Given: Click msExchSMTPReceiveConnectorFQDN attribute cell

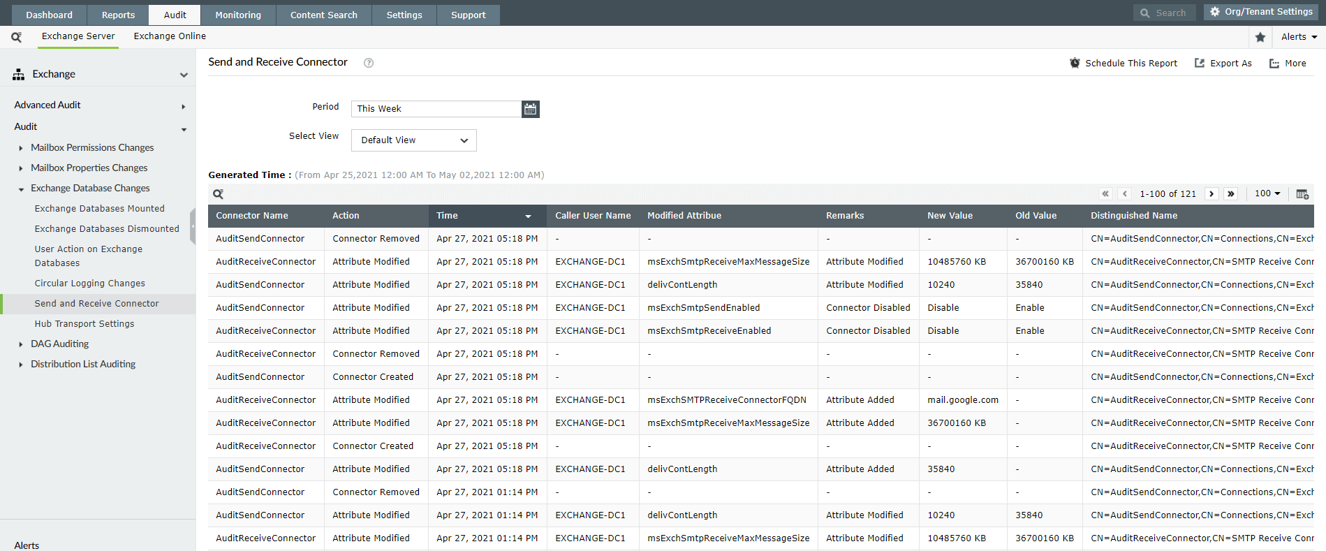Looking at the screenshot, I should coord(727,400).
